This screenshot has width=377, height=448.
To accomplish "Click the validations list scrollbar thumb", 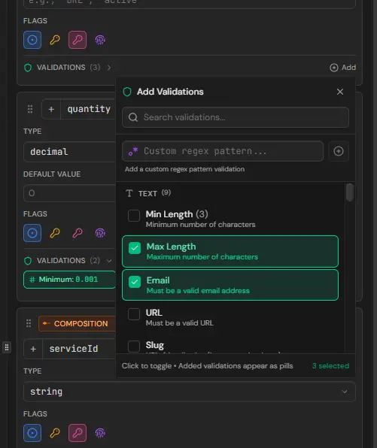I will tap(350, 192).
